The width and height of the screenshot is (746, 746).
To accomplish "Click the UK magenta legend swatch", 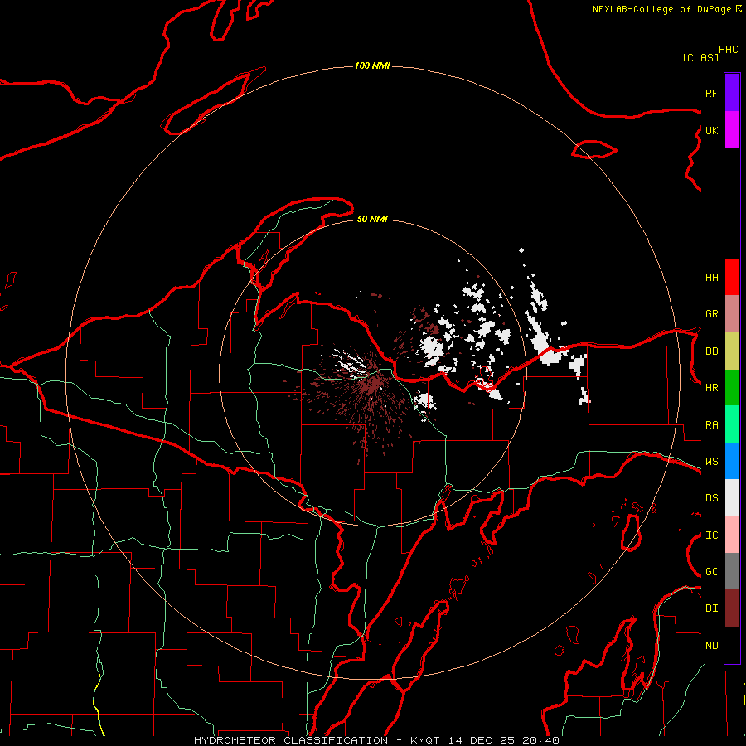I will (732, 130).
